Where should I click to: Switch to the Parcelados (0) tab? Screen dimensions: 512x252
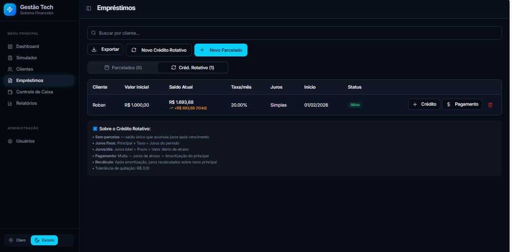123,68
